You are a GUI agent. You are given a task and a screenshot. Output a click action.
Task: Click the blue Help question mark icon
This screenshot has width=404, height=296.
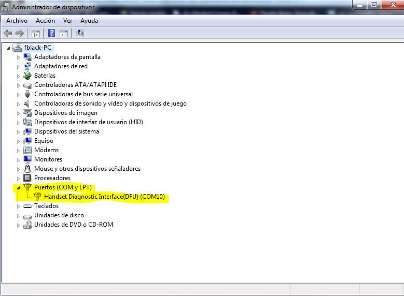tap(51, 34)
